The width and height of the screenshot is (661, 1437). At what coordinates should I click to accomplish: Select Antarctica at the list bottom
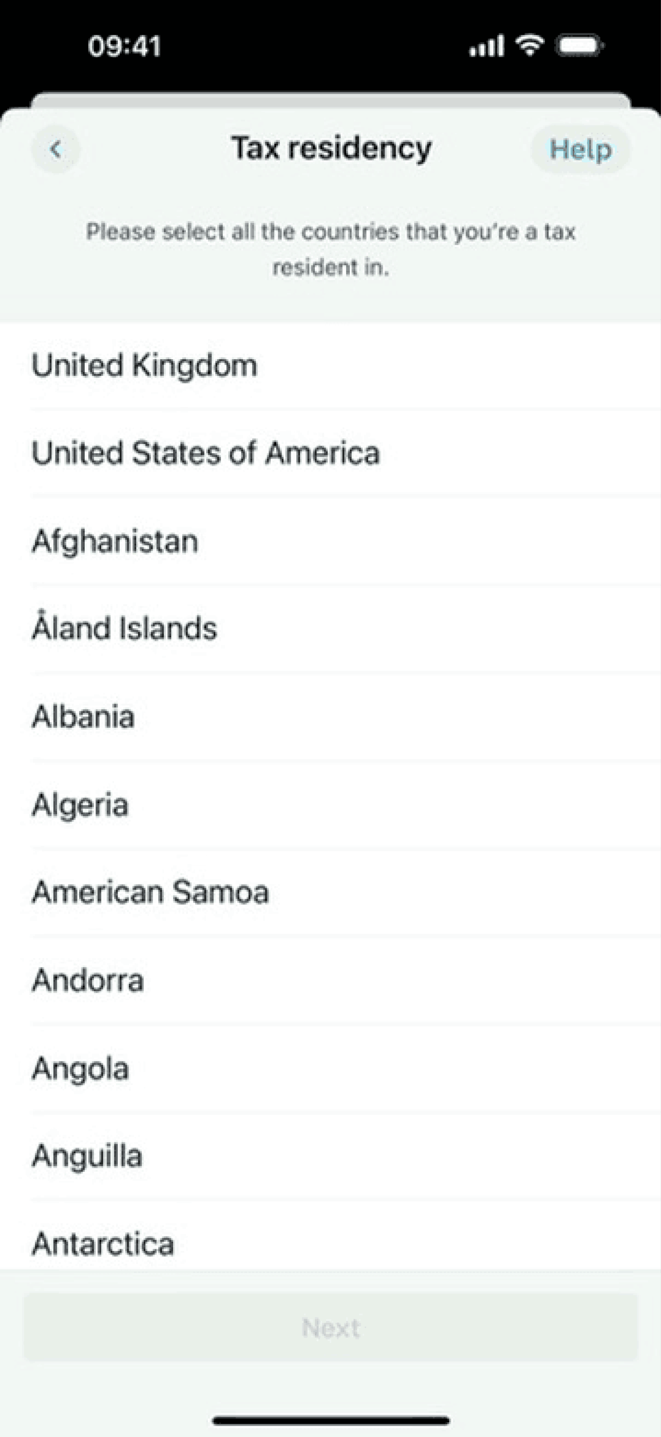(103, 1244)
